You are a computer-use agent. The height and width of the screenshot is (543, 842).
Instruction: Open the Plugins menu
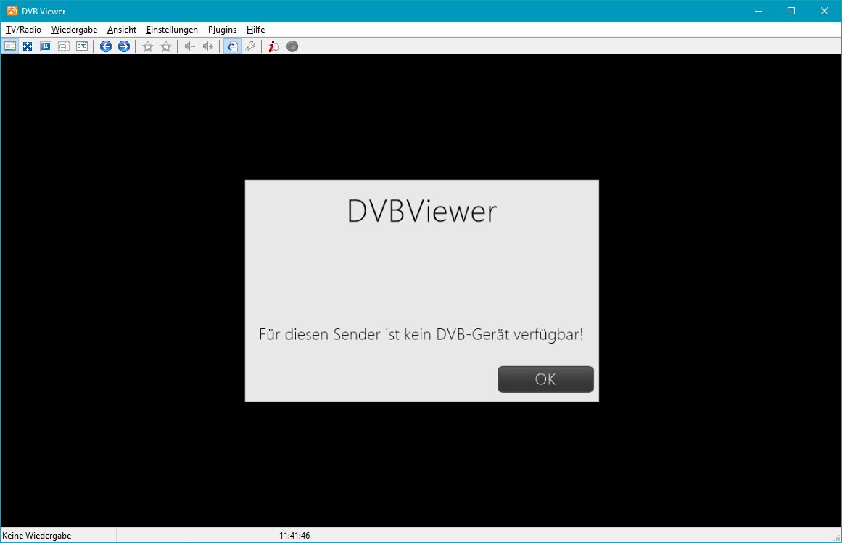[223, 30]
